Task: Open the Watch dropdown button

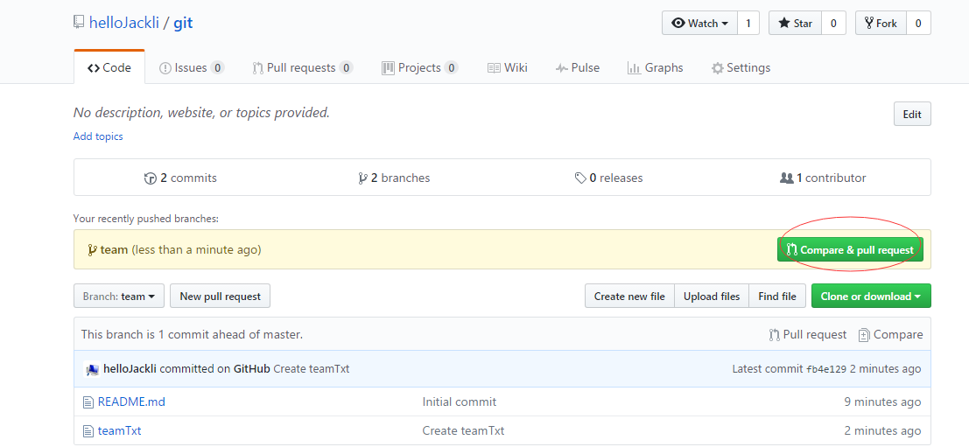Action: pos(699,24)
